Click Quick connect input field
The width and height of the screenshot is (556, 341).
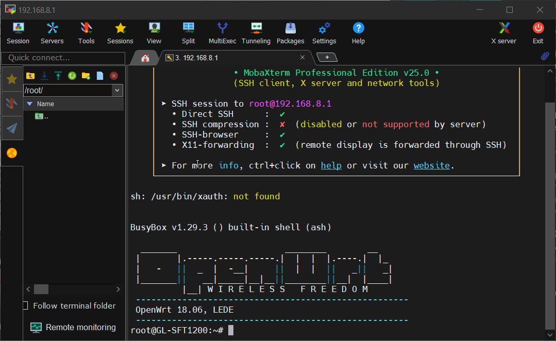tap(63, 58)
